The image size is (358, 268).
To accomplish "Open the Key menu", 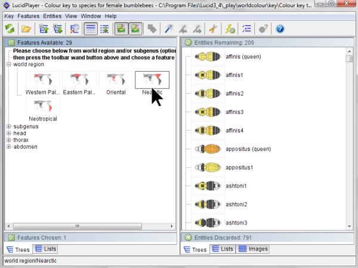I will point(9,16).
